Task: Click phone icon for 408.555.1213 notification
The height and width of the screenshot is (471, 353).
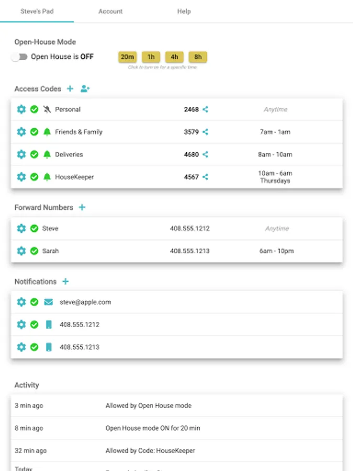Action: click(x=49, y=347)
